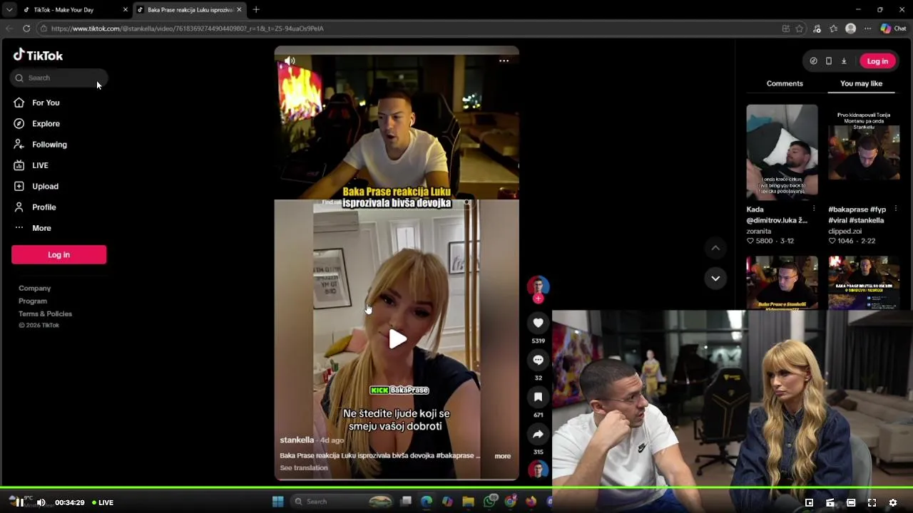913x513 pixels.
Task: Go to next video arrow
Action: coord(715,278)
